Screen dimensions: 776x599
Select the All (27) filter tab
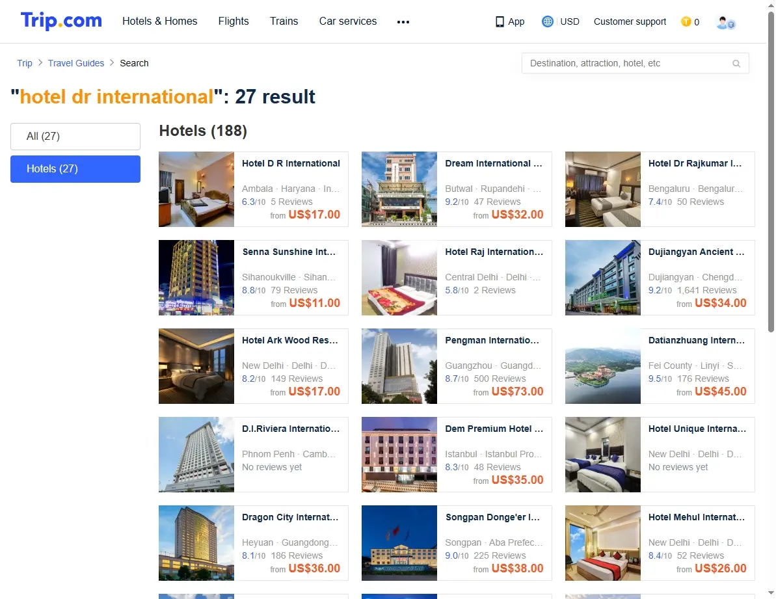click(x=75, y=137)
